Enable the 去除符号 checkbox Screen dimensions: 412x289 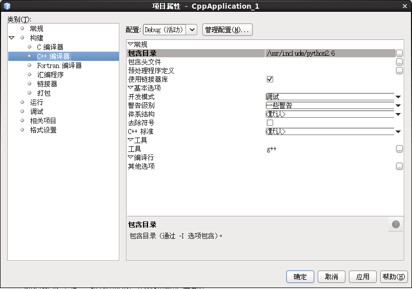(270, 123)
